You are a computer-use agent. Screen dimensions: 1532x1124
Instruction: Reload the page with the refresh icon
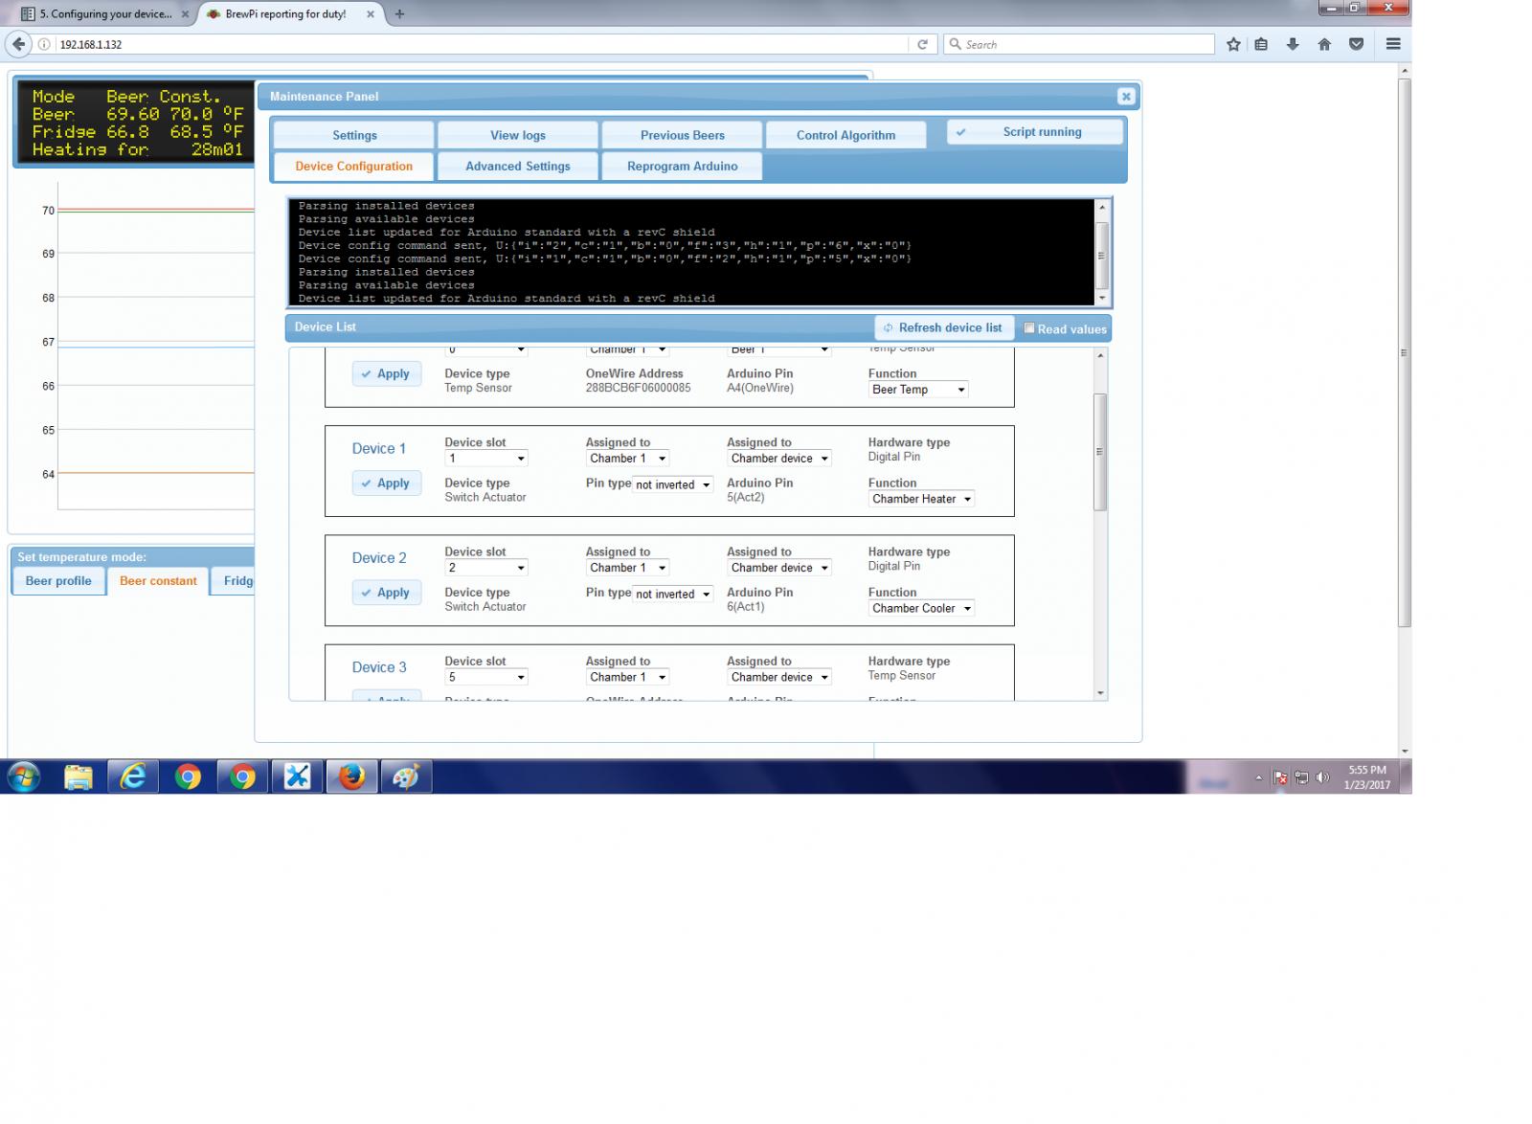(x=922, y=44)
